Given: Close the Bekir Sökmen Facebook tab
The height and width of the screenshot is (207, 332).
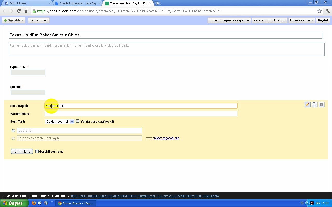Looking at the screenshot, I should pyautogui.click(x=50, y=3).
